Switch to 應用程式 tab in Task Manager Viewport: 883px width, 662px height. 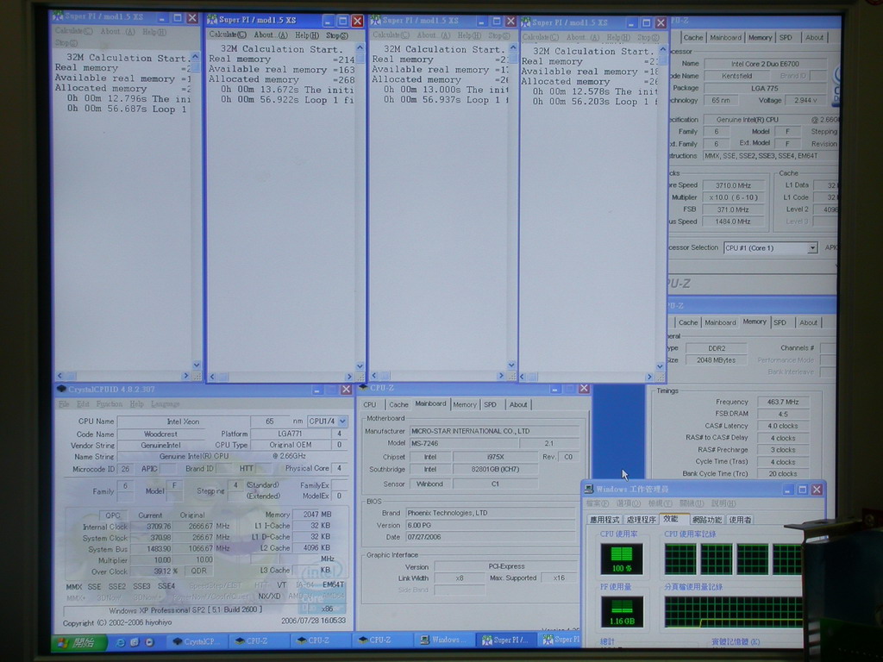pyautogui.click(x=604, y=520)
